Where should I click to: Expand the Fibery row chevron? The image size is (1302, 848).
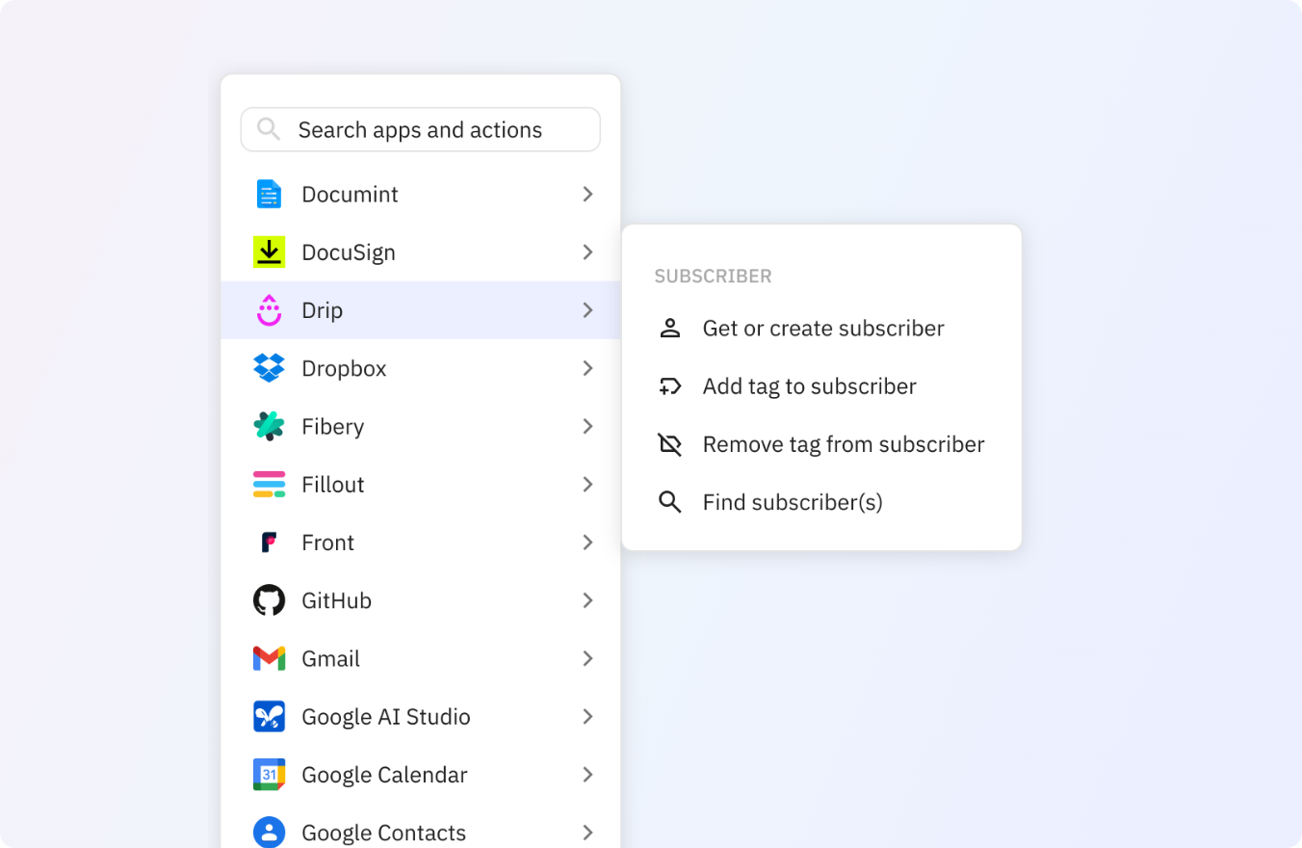click(x=587, y=426)
